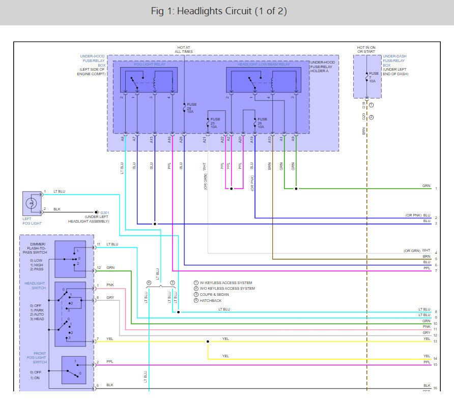Click the '1) PARK' headlight position text
The width and height of the screenshot is (454, 402).
37,310
